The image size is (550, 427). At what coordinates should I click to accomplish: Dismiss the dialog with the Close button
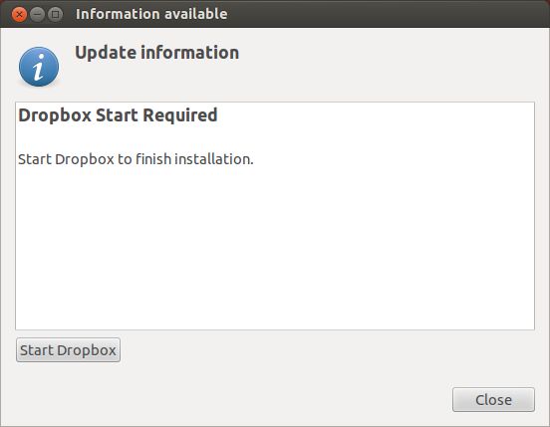[x=493, y=400]
